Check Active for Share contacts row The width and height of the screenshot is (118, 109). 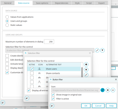pos(32,73)
